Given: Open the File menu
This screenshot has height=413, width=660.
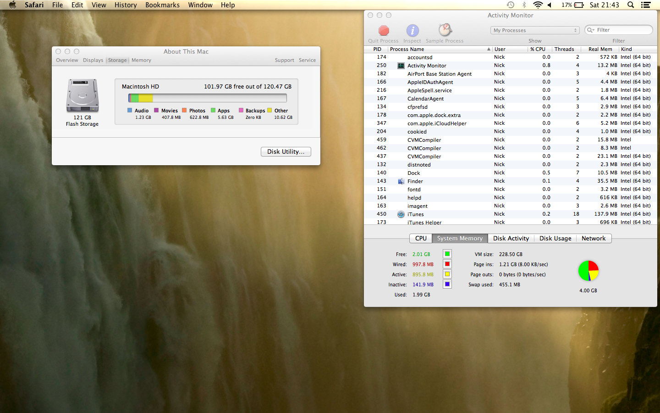Looking at the screenshot, I should [x=58, y=5].
